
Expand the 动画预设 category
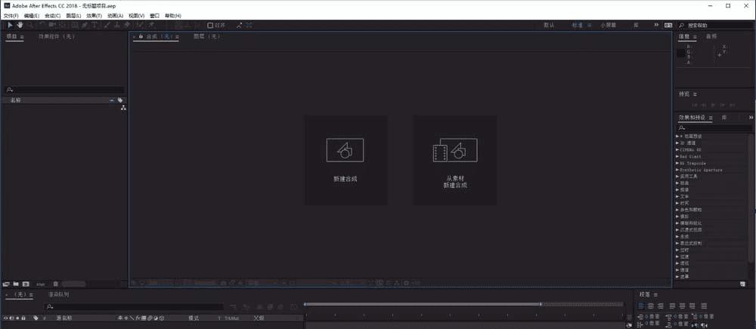coord(677,136)
